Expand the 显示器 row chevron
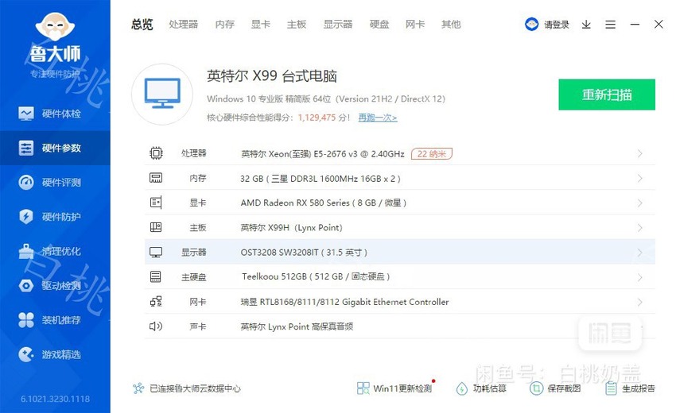The height and width of the screenshot is (413, 676). 639,253
